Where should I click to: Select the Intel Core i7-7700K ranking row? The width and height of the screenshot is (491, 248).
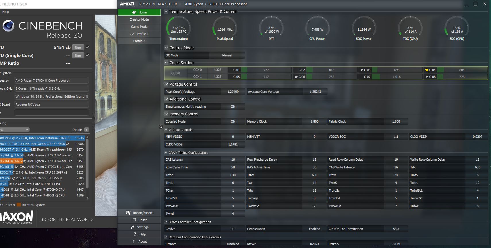point(42,184)
